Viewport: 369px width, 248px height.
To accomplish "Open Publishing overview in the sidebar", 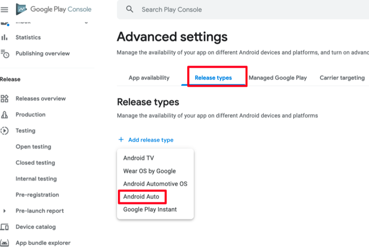I will 42,54.
